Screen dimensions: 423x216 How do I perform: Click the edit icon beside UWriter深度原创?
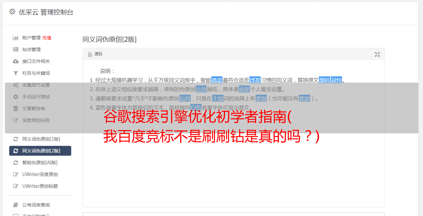(x=15, y=174)
